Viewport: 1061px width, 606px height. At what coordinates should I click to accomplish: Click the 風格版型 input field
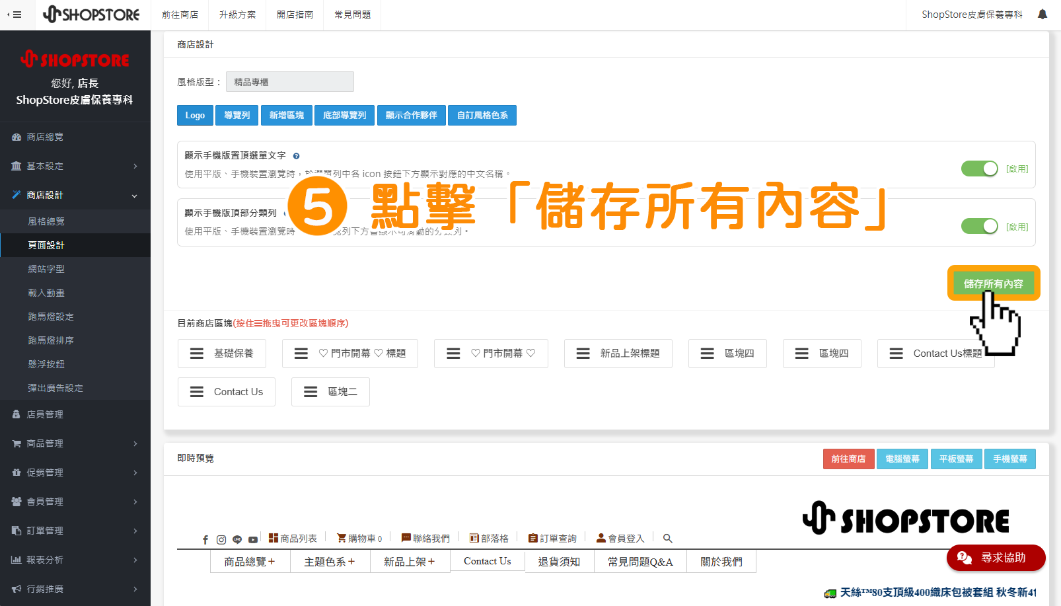point(289,81)
